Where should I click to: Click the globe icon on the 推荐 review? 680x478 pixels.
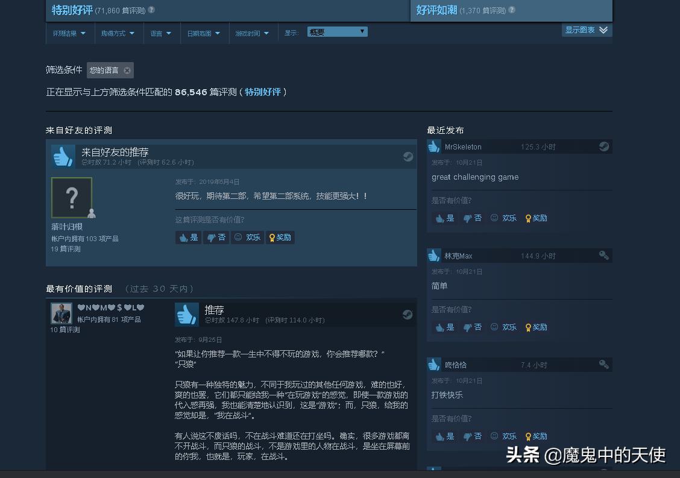click(x=408, y=314)
